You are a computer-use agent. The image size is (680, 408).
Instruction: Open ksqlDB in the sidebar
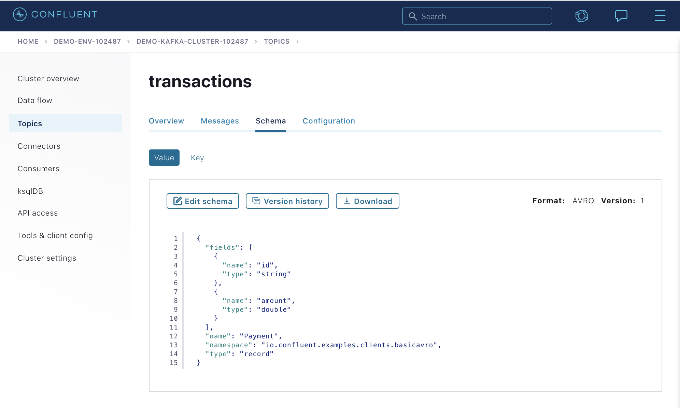(x=30, y=191)
